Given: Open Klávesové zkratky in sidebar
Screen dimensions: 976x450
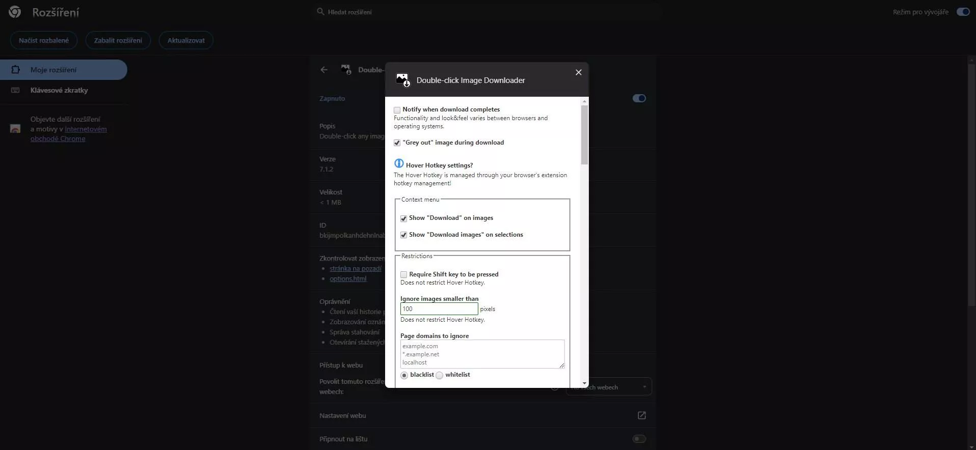Looking at the screenshot, I should pos(59,90).
